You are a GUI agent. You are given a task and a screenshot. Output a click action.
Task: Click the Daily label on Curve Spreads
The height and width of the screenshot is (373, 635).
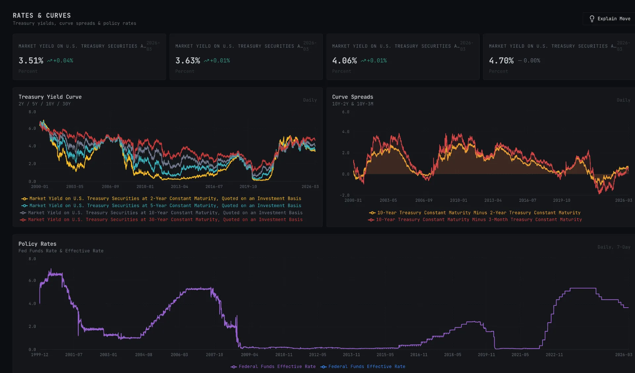click(x=623, y=100)
